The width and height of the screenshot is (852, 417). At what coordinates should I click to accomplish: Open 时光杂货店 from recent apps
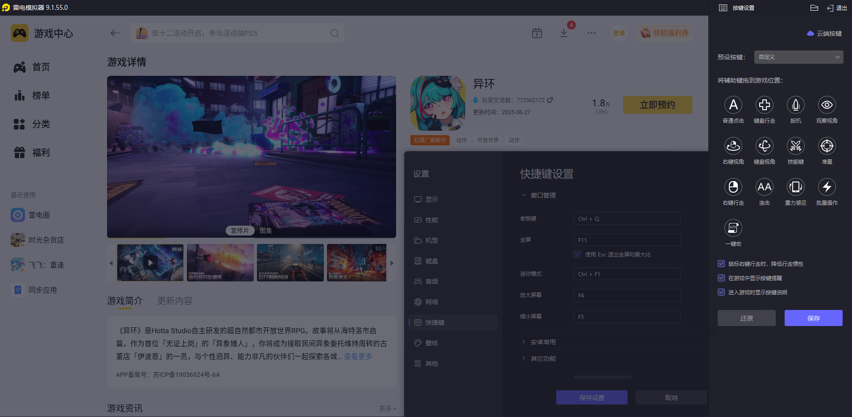37,240
